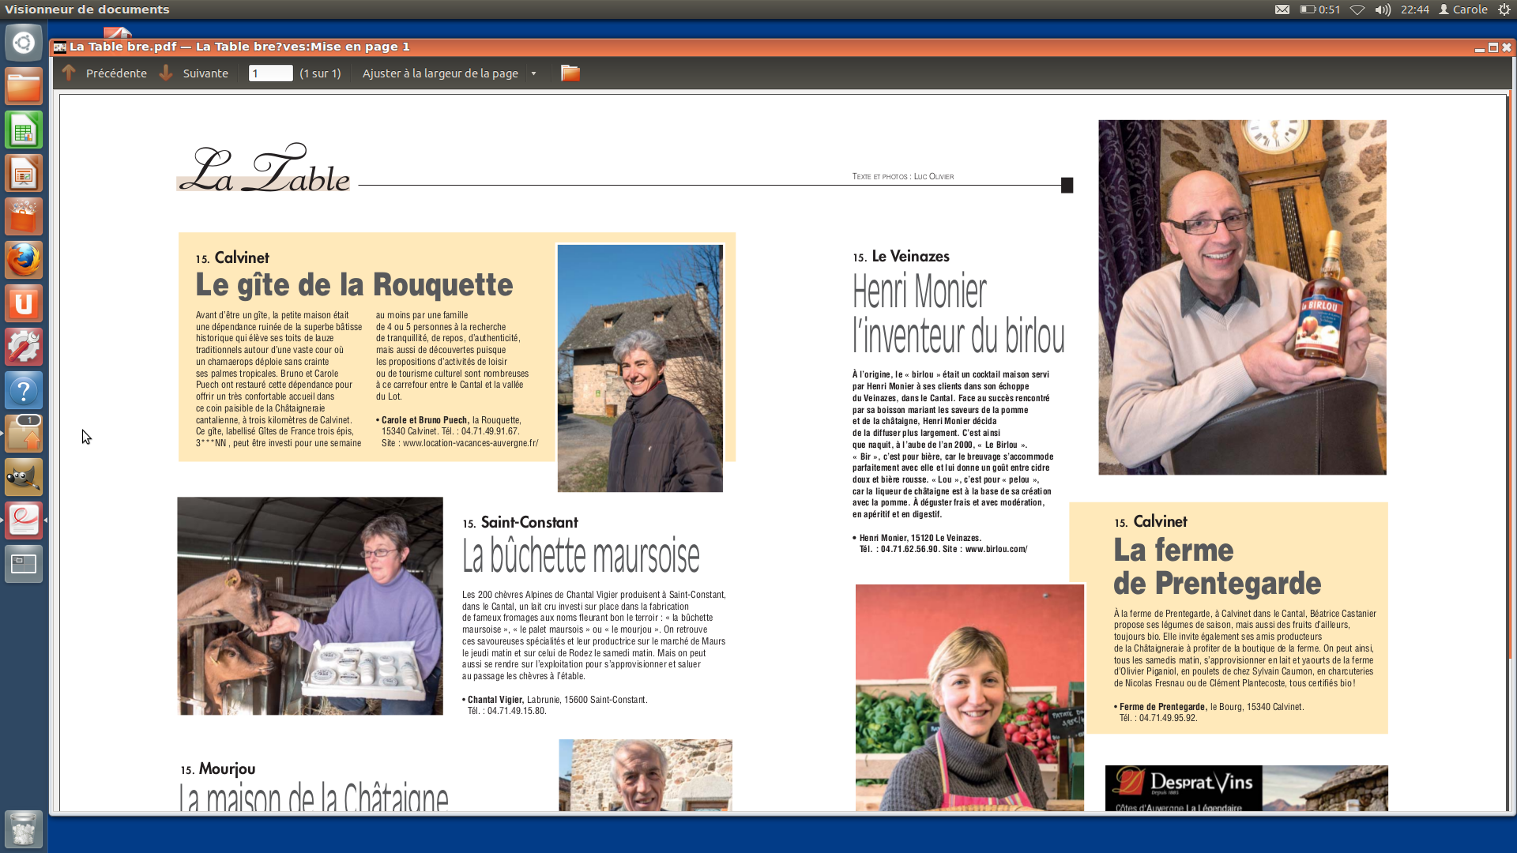Launch LibreOffice Impress presentation icon
This screenshot has height=853, width=1517.
click(24, 173)
